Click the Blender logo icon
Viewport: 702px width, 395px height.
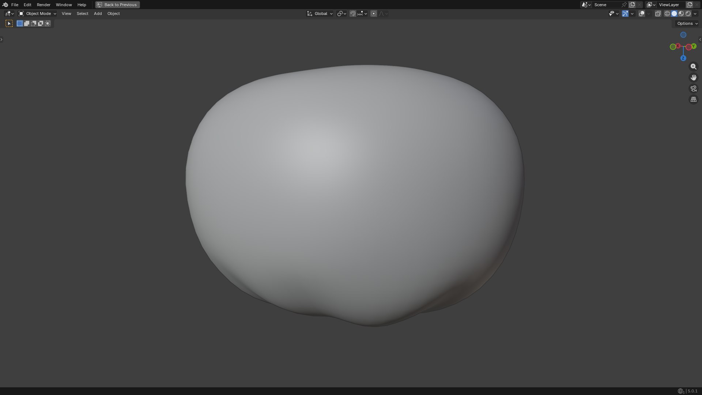[5, 5]
